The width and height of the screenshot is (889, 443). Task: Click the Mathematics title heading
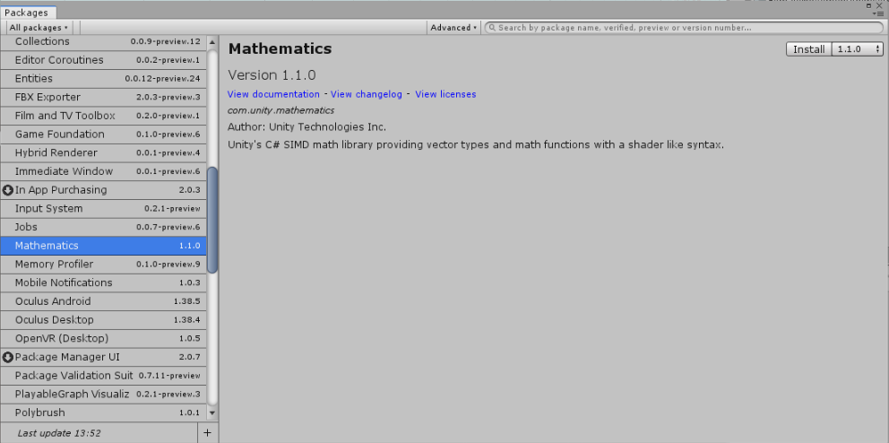[x=281, y=49]
